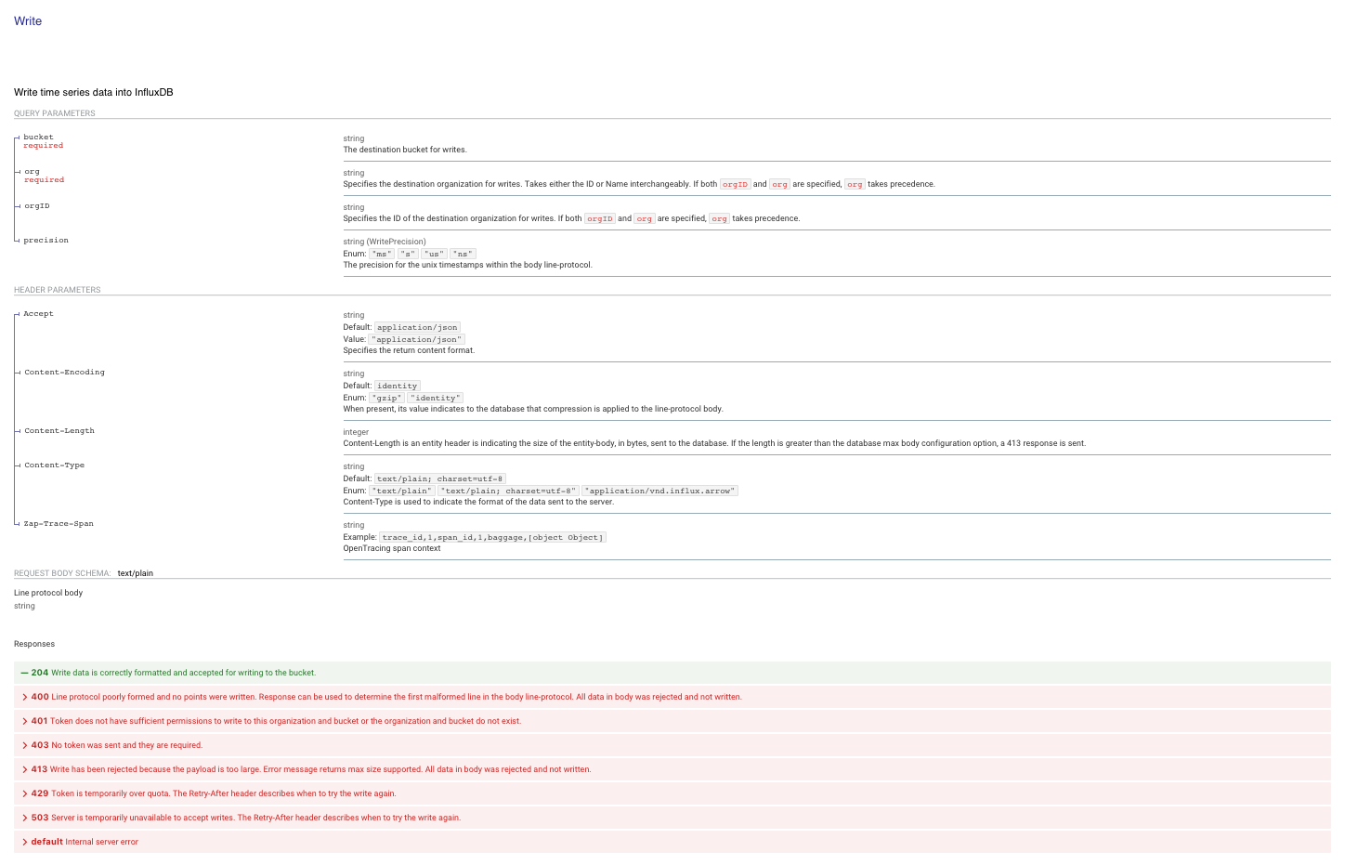
Task: Select the "s" precision enum value
Action: 408,253
